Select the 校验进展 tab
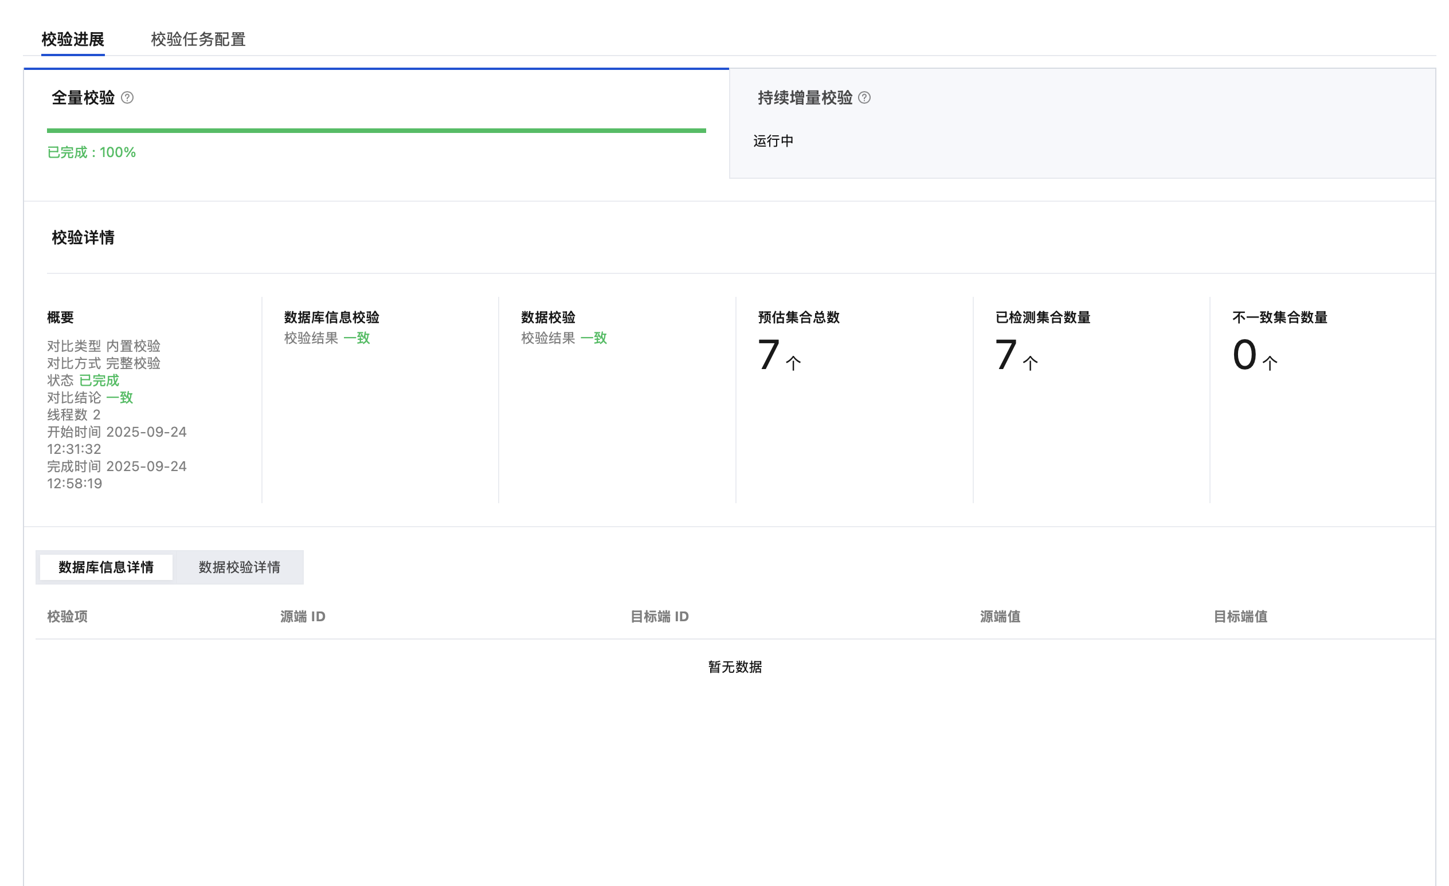The image size is (1449, 886). [x=73, y=40]
